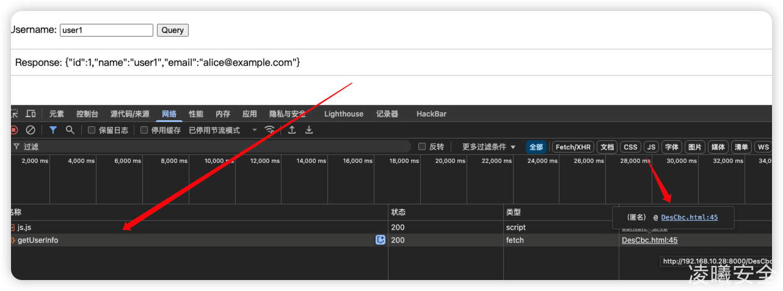Expand the 更多过滤条件 dropdown
This screenshot has width=783, height=291.
489,147
